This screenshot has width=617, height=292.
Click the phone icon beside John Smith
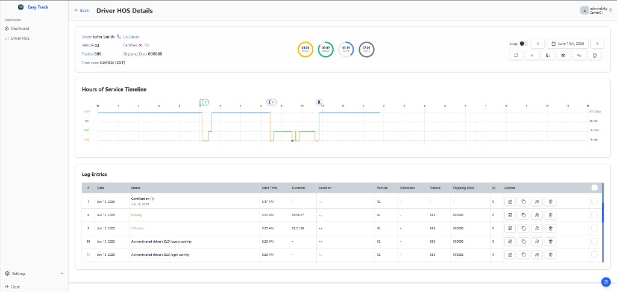119,37
